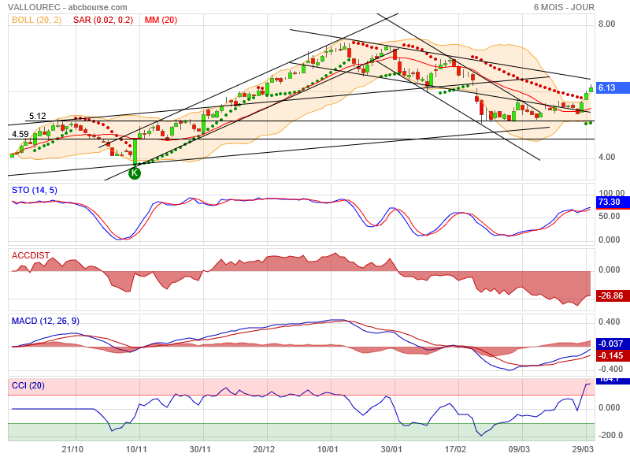
Task: Click the 5.12 resistance level label
Action: click(38, 116)
